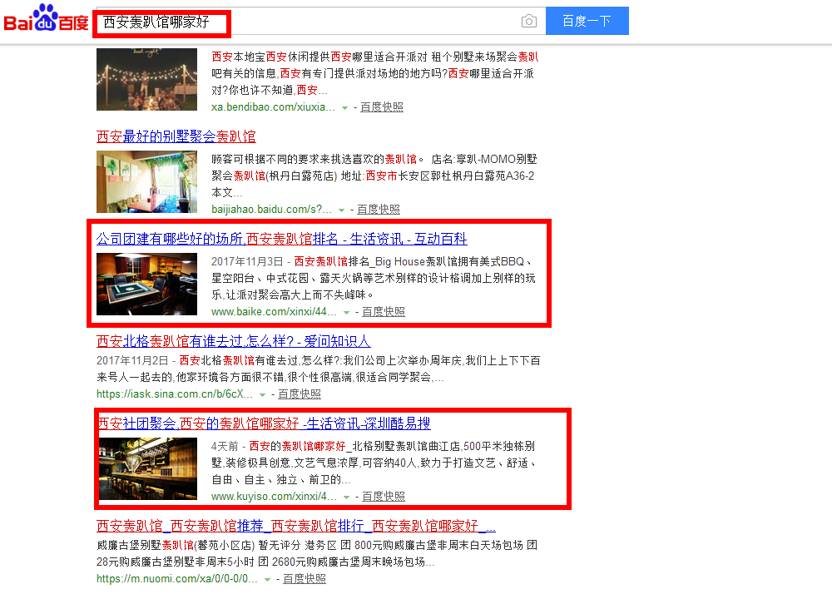Open bar thumbnail of kuyiso.com result

pyautogui.click(x=148, y=469)
